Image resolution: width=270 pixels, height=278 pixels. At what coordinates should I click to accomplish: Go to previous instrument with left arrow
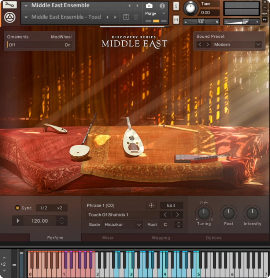(x=130, y=5)
